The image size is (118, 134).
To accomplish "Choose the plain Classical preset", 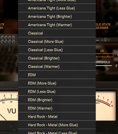I will [x=57, y=33].
